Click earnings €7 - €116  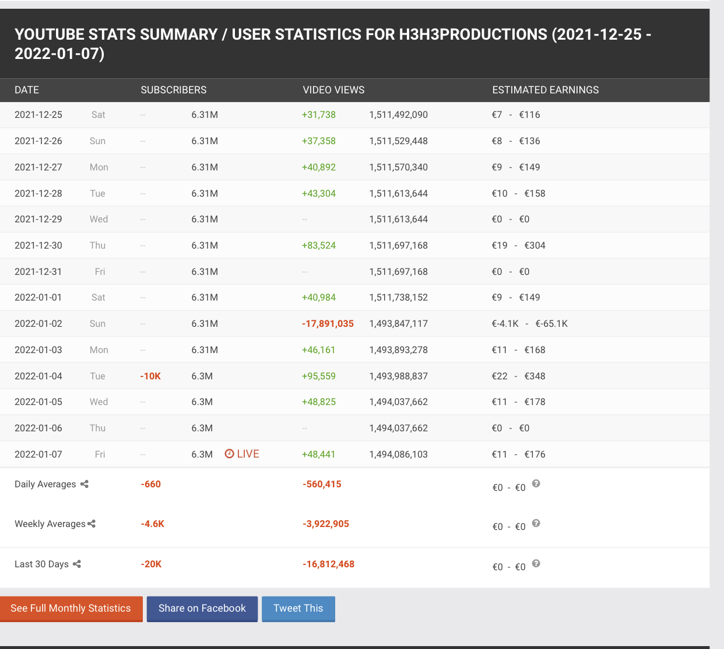pyautogui.click(x=516, y=115)
